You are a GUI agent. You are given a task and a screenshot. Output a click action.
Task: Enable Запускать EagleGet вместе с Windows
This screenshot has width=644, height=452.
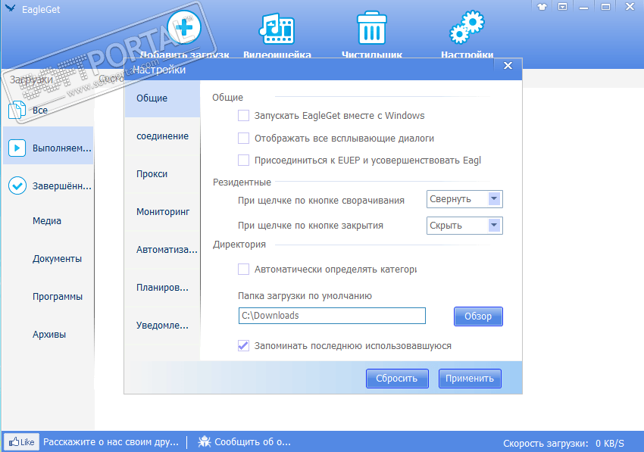[243, 115]
